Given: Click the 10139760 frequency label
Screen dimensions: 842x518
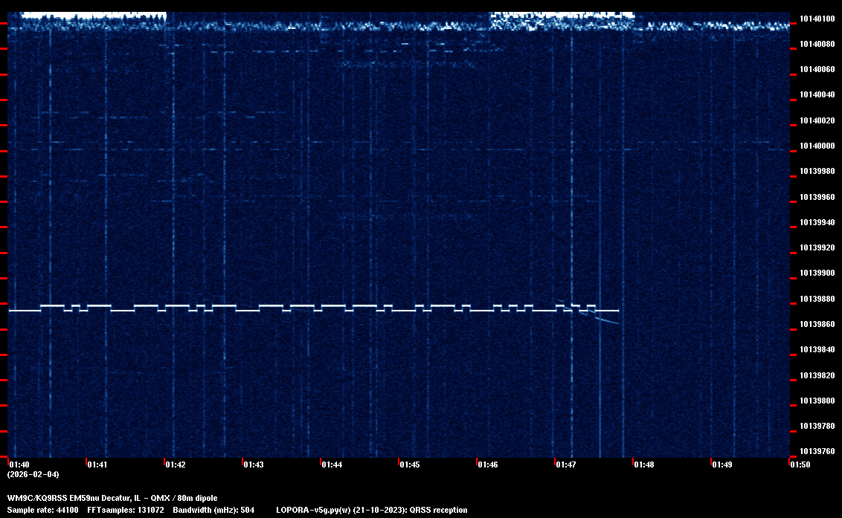Looking at the screenshot, I should pyautogui.click(x=815, y=451).
